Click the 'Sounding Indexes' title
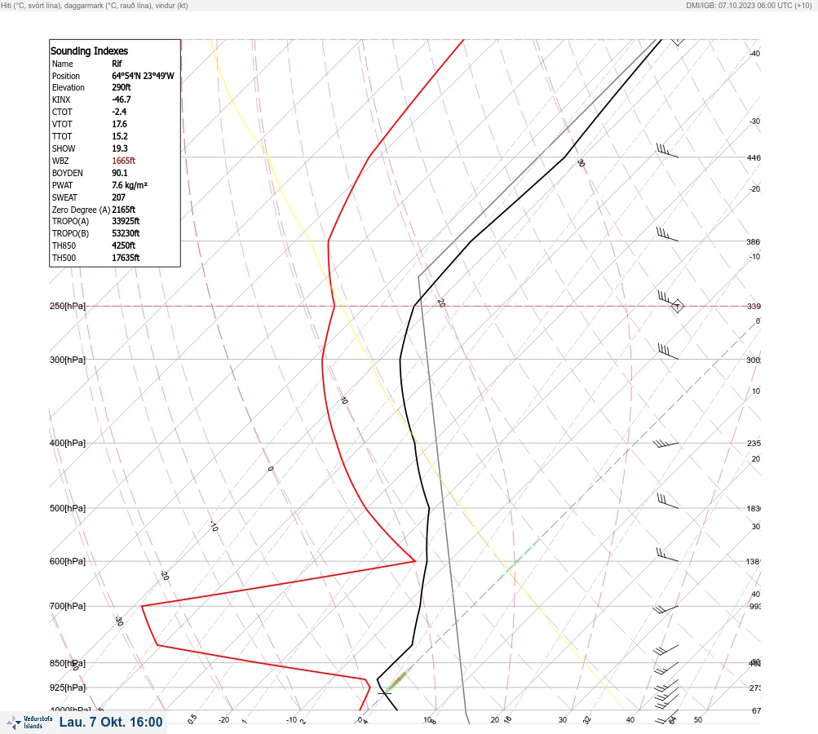Viewport: 818px width, 734px height. coord(89,51)
